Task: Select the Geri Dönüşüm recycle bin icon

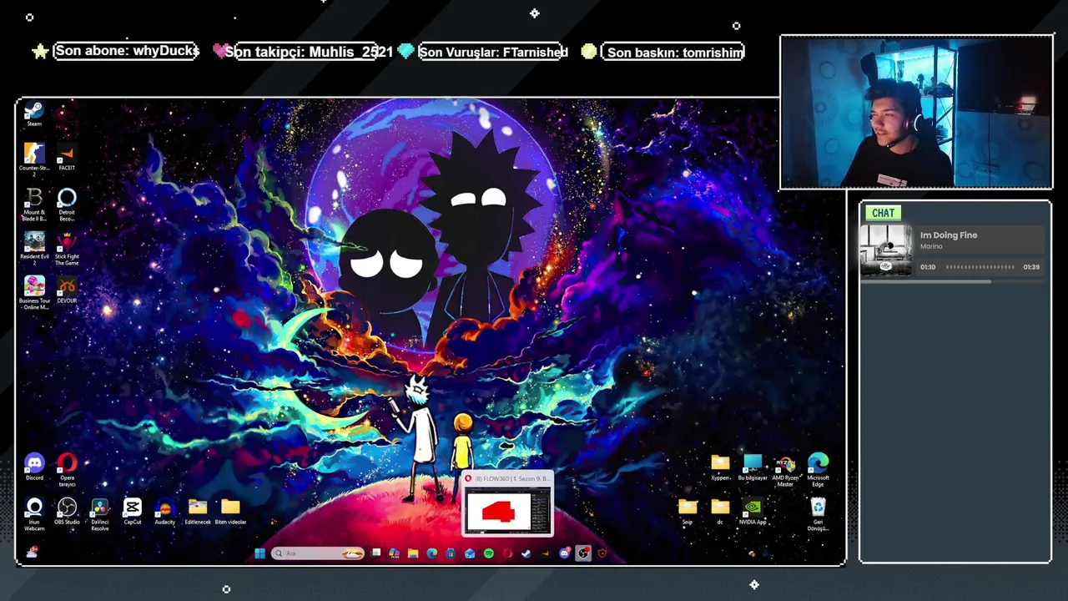Action: coord(818,514)
